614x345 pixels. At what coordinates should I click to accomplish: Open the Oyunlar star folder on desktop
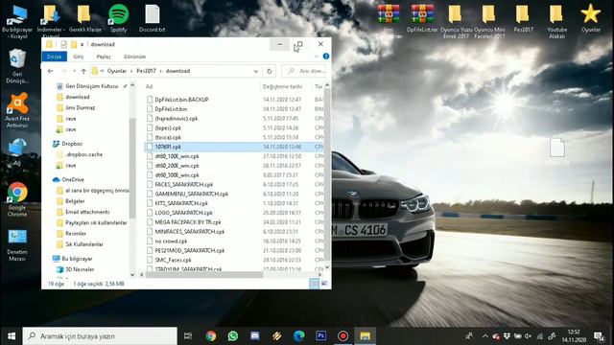[x=591, y=18]
